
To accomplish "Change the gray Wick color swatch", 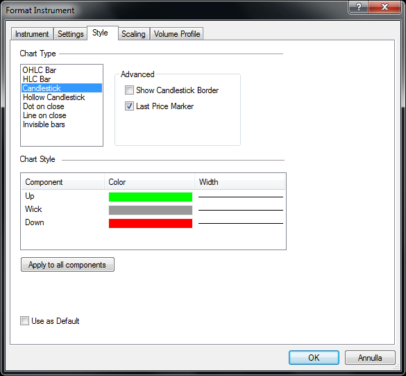I will 151,210.
